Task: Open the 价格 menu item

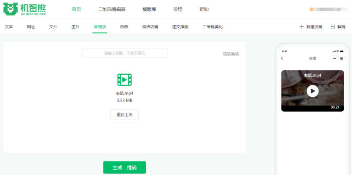Action: (178, 9)
